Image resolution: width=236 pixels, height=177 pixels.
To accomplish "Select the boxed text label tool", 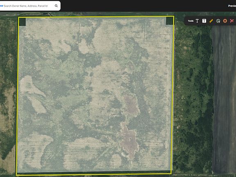I will click(x=204, y=21).
